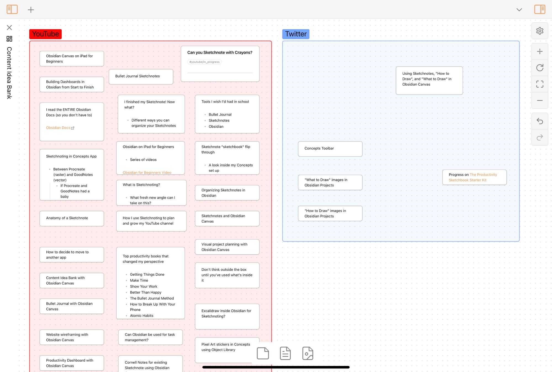Select card Obsidian Canvas on iPad for Beginners
Viewport: 552px width, 372px height.
point(72,58)
